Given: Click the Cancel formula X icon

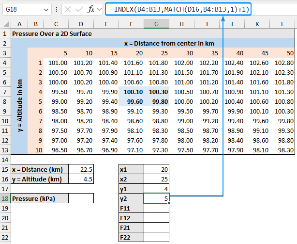Looking at the screenshot, I should 68,9.
